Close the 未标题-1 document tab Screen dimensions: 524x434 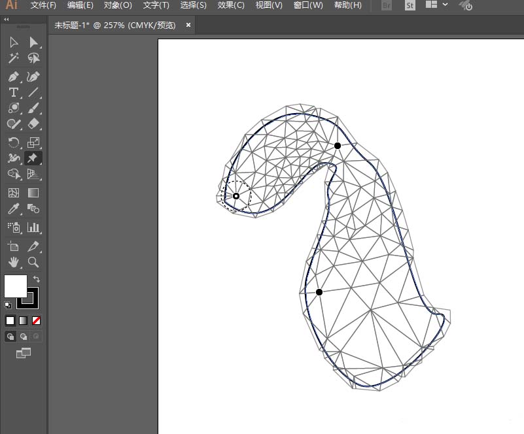(x=188, y=25)
